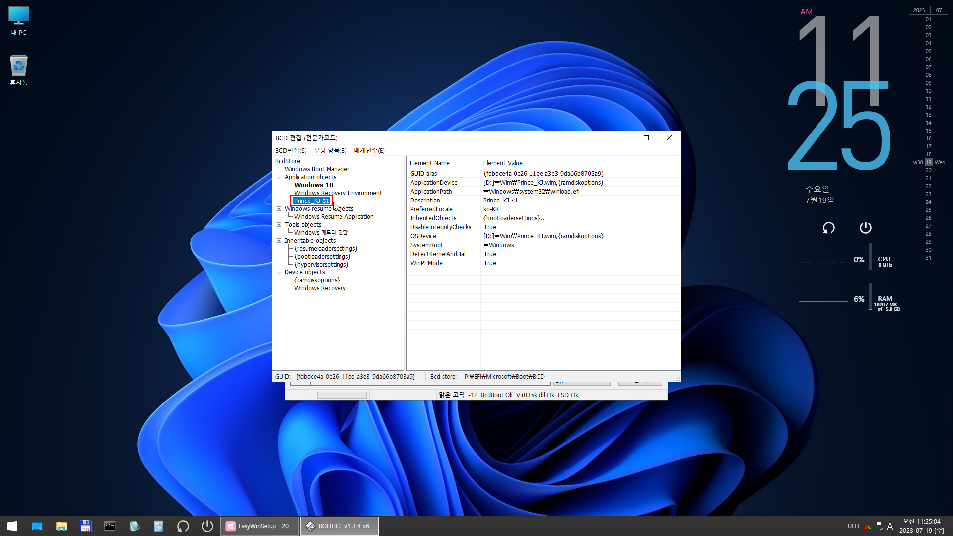Image resolution: width=953 pixels, height=536 pixels.
Task: Select the ApplicationPath row
Action: pyautogui.click(x=543, y=192)
